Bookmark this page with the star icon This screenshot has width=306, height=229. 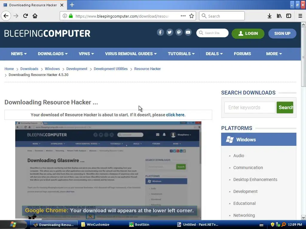(192, 16)
